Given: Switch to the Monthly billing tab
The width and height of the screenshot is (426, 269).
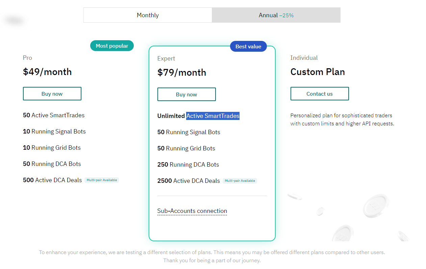Looking at the screenshot, I should point(148,15).
